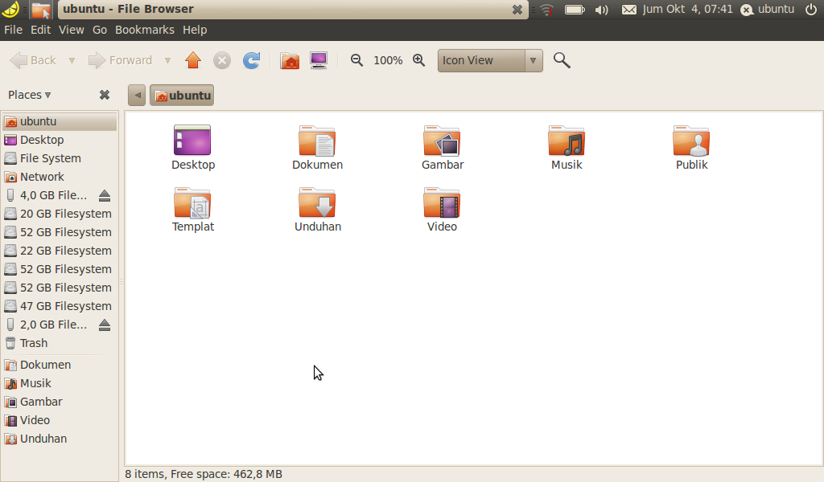Open the Unduhan bookmark in sidebar
824x482 pixels.
60,439
